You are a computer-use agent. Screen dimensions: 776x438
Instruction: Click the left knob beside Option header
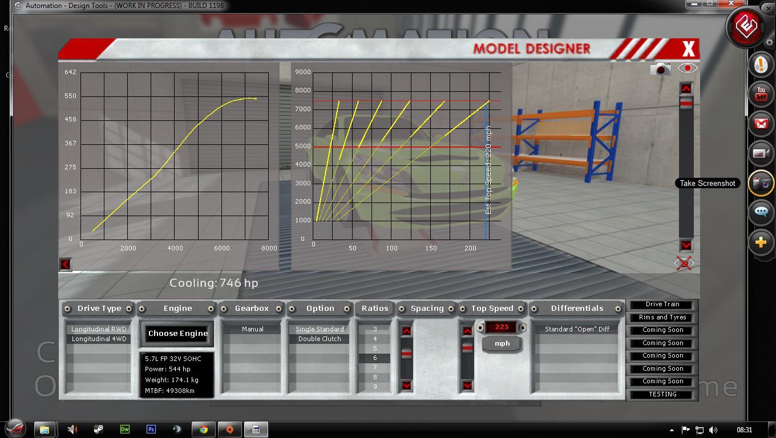[x=292, y=309]
